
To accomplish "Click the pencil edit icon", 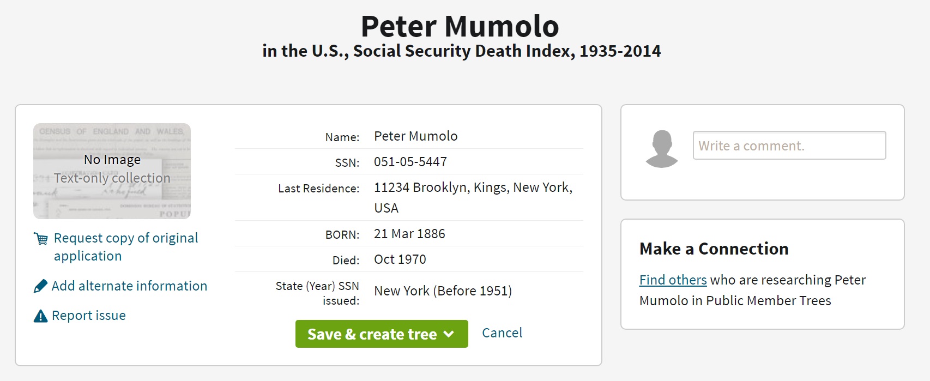I will coord(40,286).
